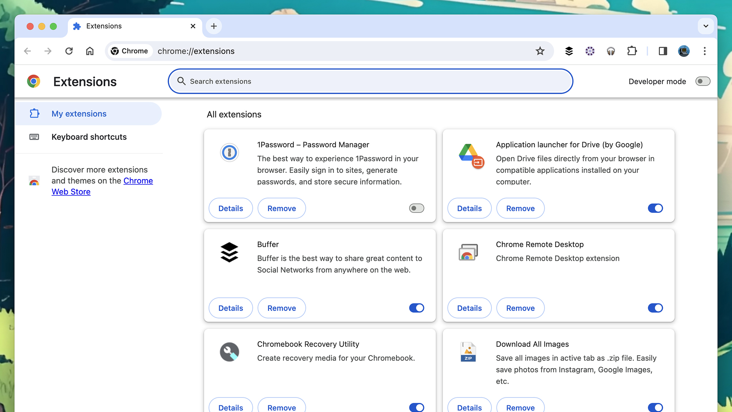Open the profile avatar menu
This screenshot has width=732, height=412.
(x=684, y=51)
